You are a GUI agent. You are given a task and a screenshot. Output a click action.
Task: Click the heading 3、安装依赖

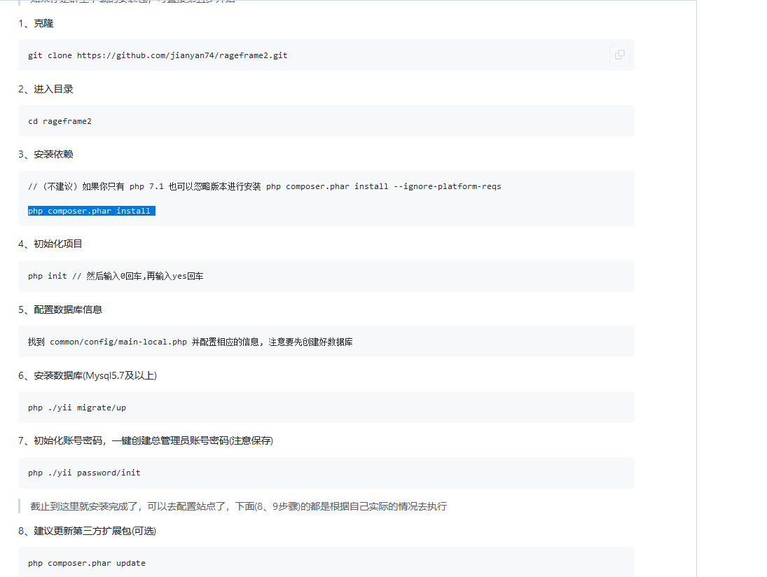46,154
